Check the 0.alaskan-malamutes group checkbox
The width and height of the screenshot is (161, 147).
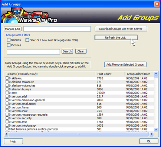tap(7, 85)
